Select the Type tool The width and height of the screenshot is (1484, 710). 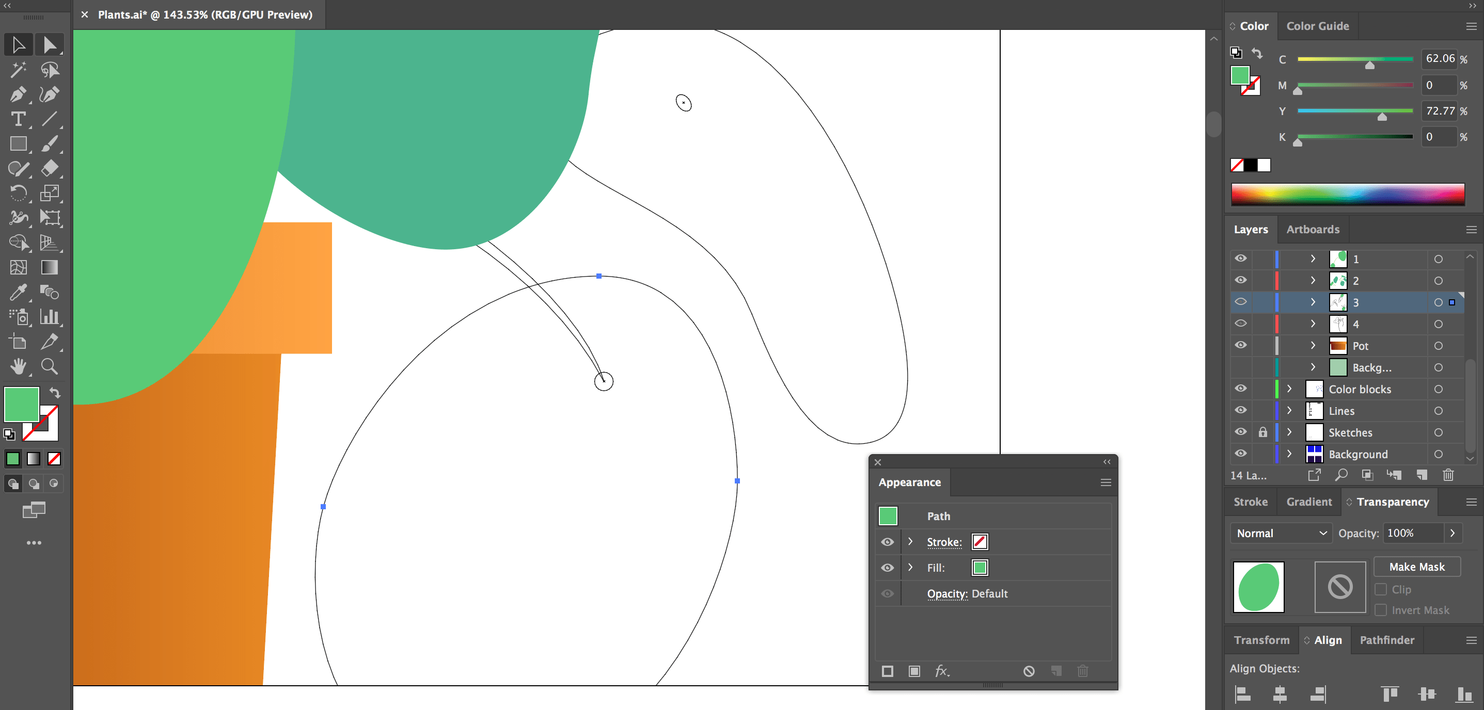18,119
